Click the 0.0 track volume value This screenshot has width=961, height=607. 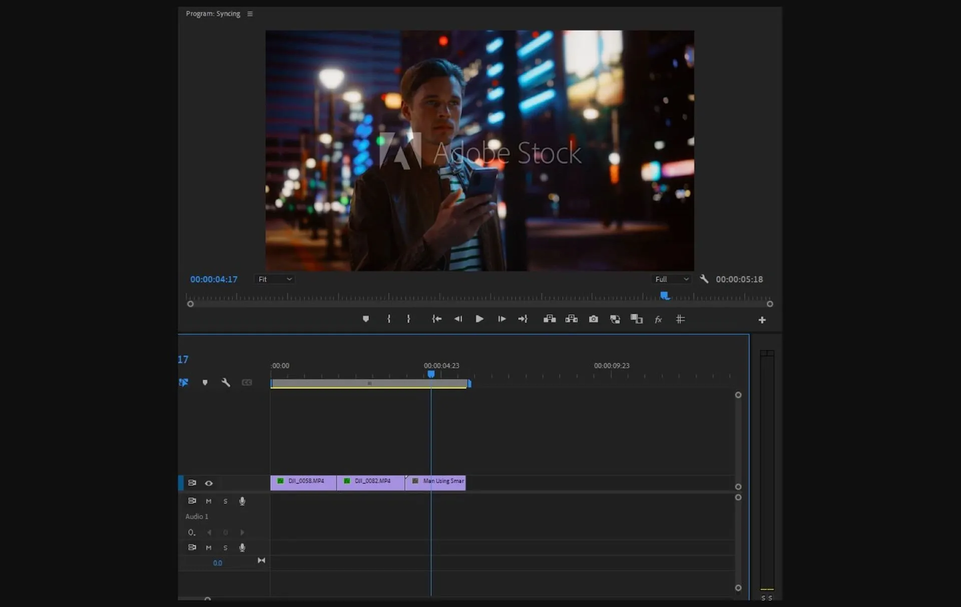(218, 562)
